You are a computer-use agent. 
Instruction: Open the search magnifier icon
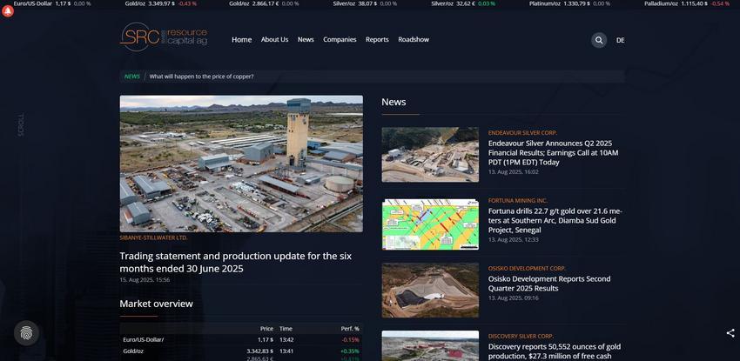click(x=599, y=40)
